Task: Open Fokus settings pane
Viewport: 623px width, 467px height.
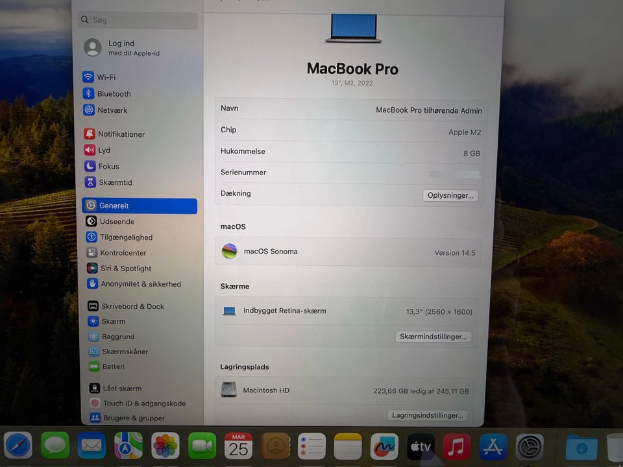Action: [102, 166]
